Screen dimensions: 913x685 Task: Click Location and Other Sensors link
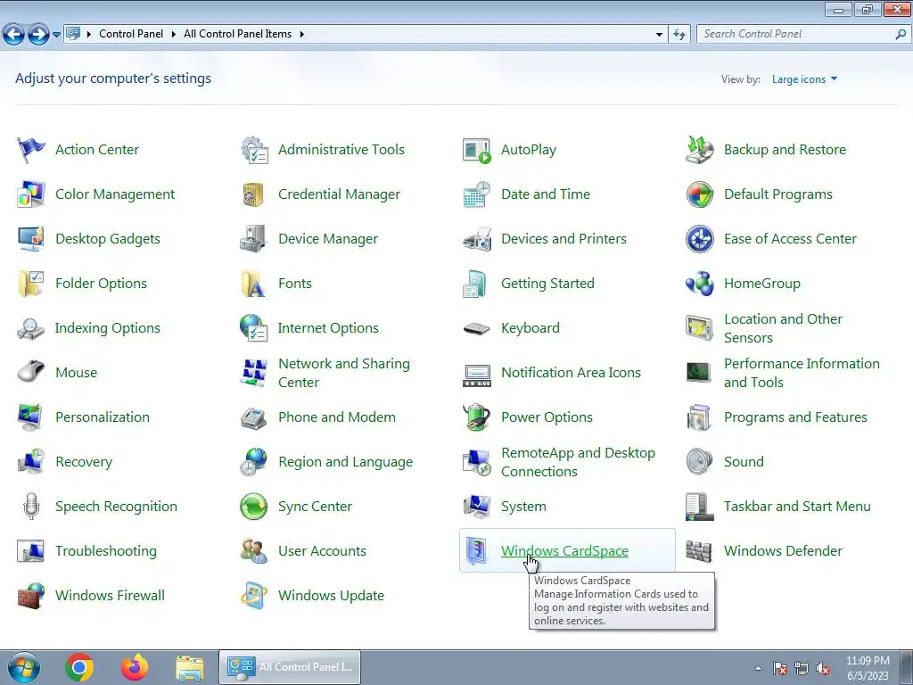(783, 328)
